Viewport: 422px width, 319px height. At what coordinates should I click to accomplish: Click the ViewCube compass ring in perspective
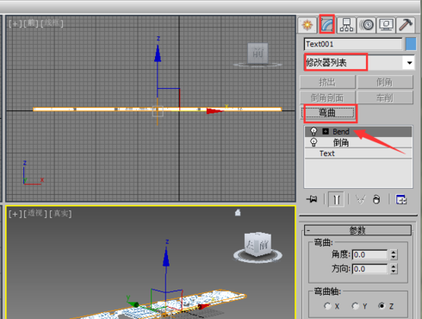(258, 256)
